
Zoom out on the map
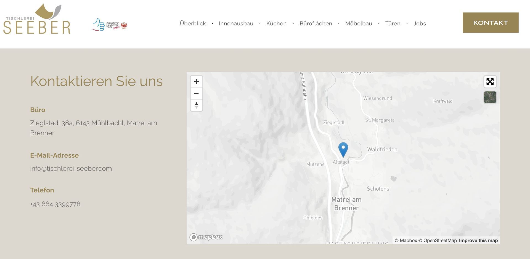tap(196, 93)
